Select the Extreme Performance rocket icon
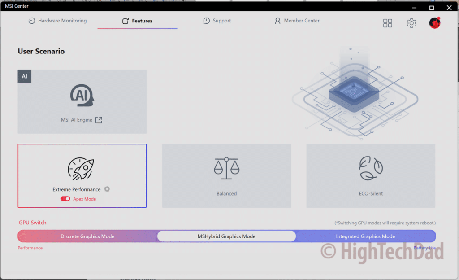The height and width of the screenshot is (280, 459). pyautogui.click(x=81, y=169)
